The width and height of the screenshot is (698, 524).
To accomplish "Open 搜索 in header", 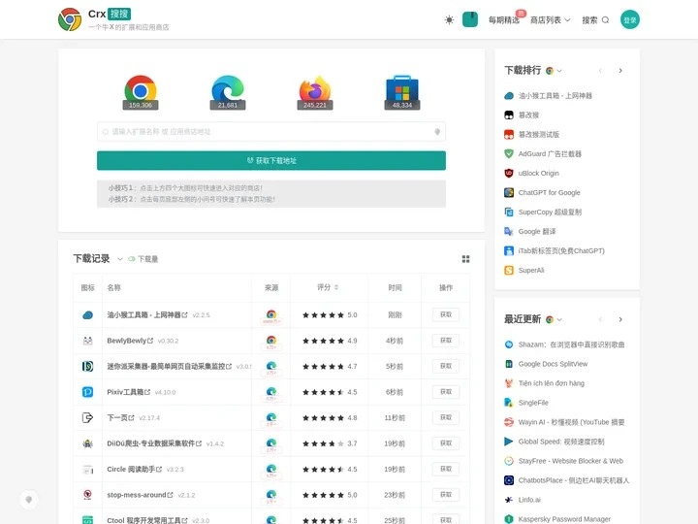I will click(595, 20).
